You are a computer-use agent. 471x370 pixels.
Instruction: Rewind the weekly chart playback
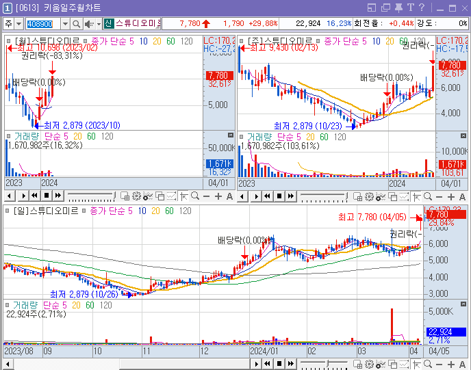[x=268, y=196]
